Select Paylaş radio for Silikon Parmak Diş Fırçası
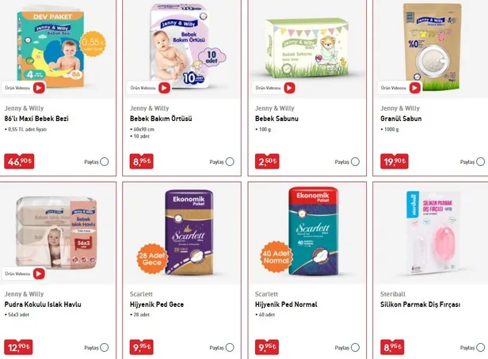The width and height of the screenshot is (488, 359). [481, 347]
